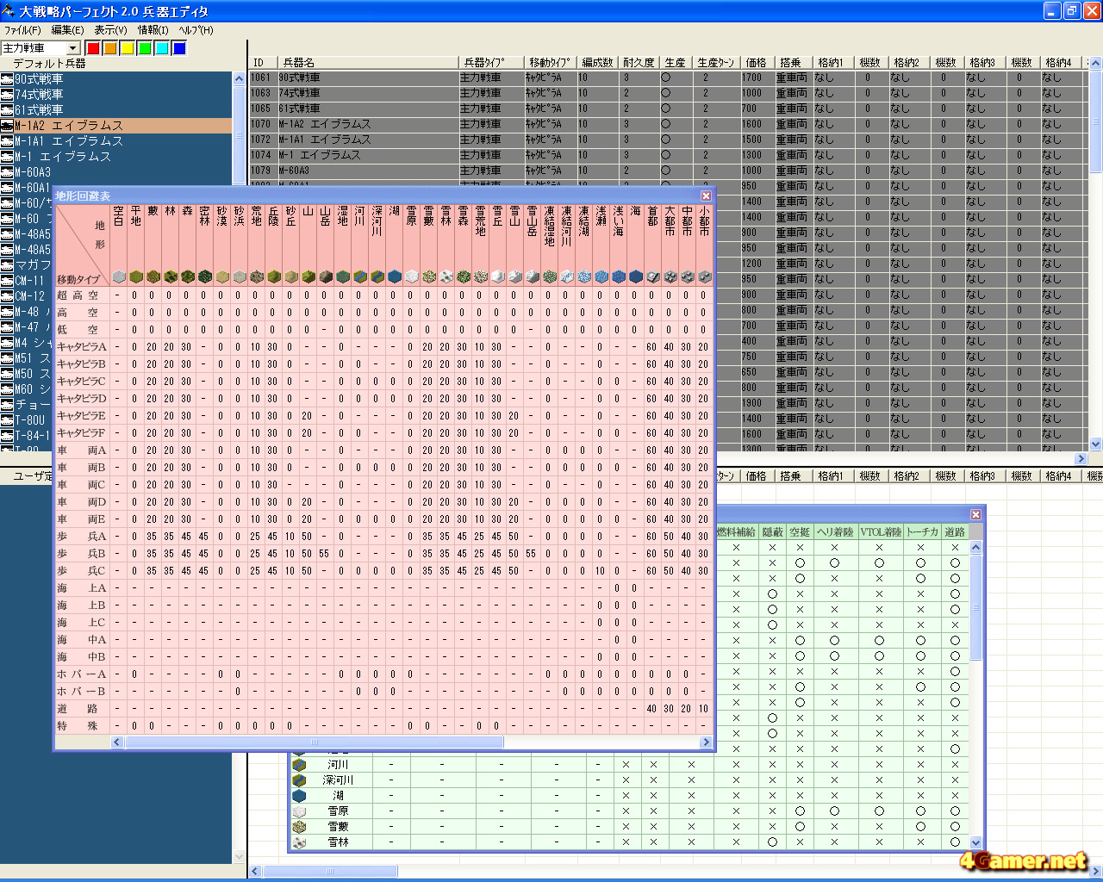Click the 耐久度 column header
Screen dimensions: 1103x882
(639, 62)
